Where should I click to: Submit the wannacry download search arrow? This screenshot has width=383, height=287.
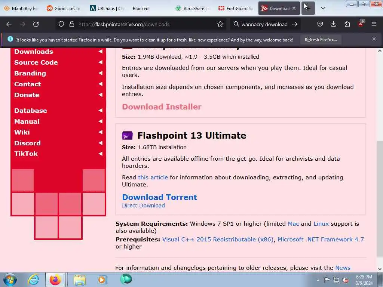tap(295, 24)
